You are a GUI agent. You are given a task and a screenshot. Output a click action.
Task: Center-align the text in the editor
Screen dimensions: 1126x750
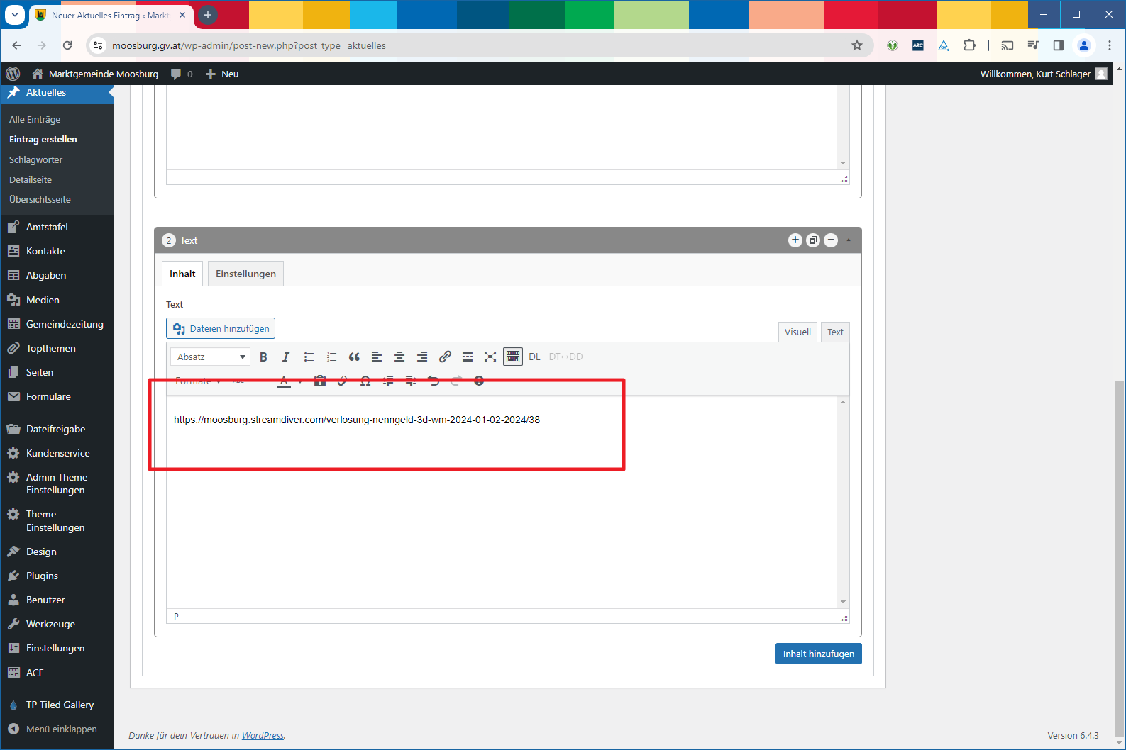399,357
